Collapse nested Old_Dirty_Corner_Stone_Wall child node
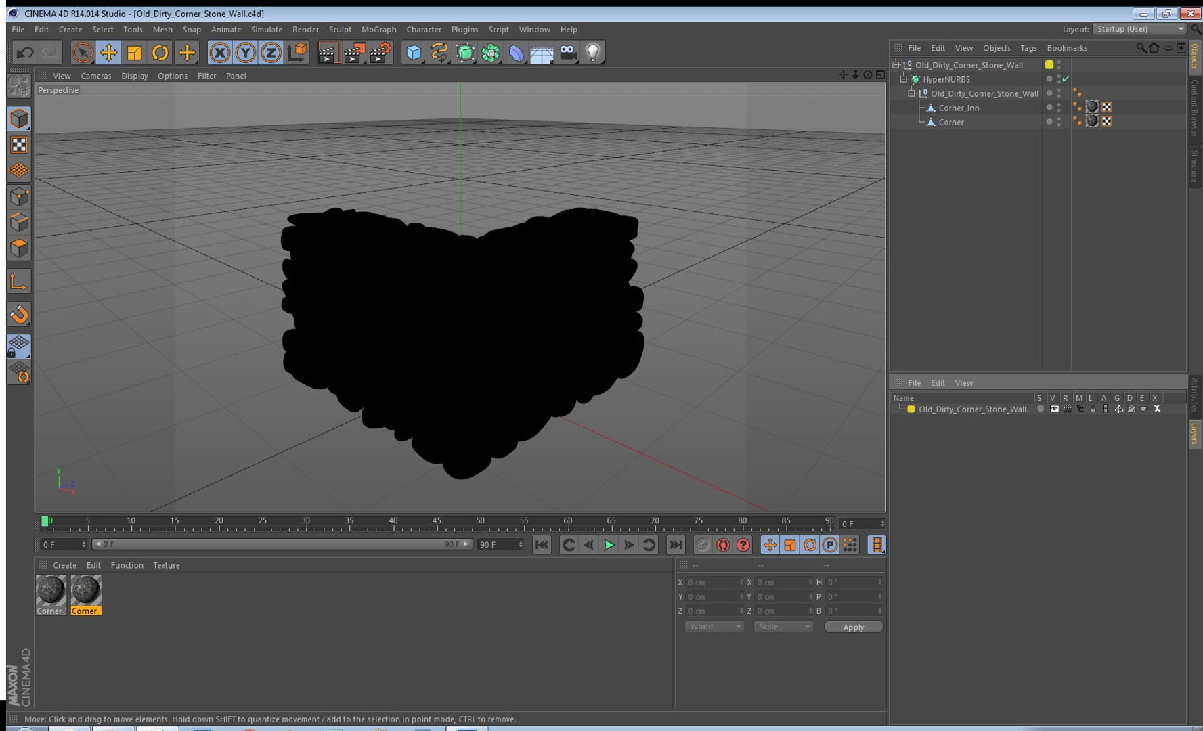1203x731 pixels. (x=912, y=93)
